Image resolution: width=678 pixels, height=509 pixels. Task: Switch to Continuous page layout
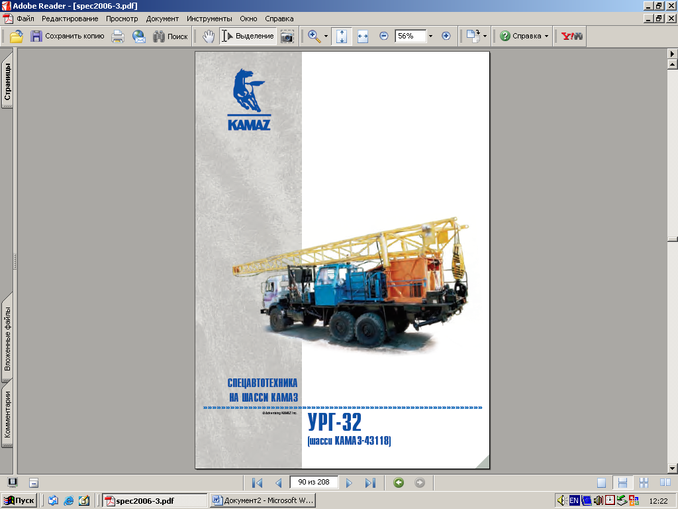coord(622,482)
